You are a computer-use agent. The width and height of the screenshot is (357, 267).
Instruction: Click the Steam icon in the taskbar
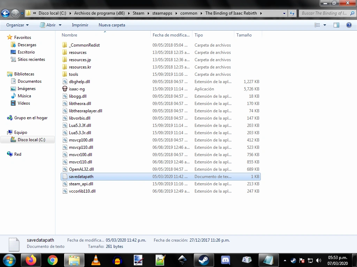(x=204, y=260)
